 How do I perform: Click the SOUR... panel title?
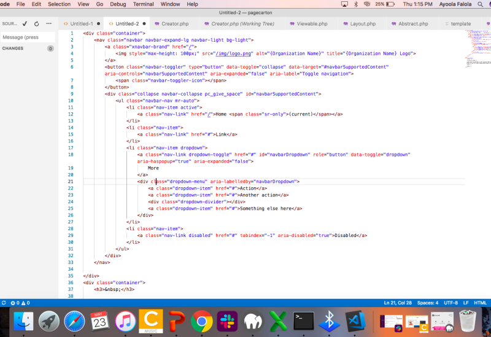[x=9, y=23]
